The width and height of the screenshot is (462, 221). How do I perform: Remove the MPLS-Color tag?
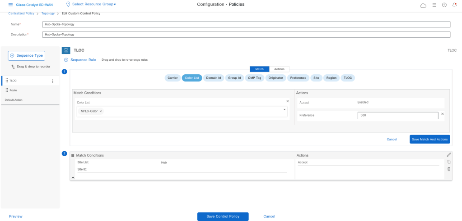coord(101,111)
